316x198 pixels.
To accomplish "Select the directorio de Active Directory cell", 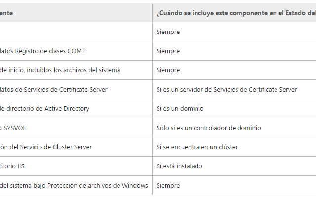I will pyautogui.click(x=76, y=108).
